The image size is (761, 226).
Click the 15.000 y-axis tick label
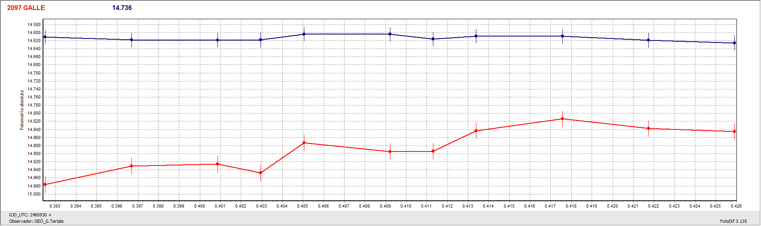(34, 194)
